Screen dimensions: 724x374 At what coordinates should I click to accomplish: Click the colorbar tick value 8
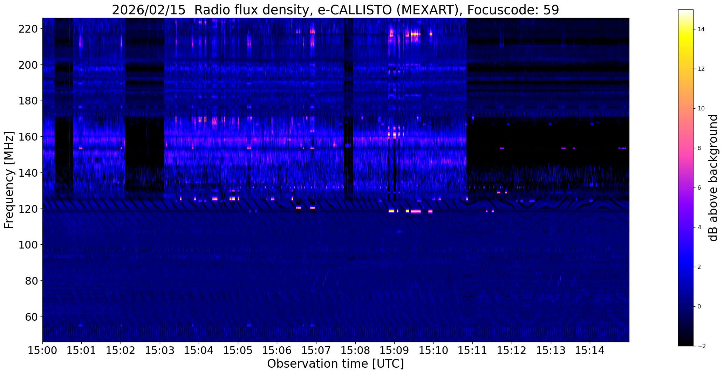[699, 148]
